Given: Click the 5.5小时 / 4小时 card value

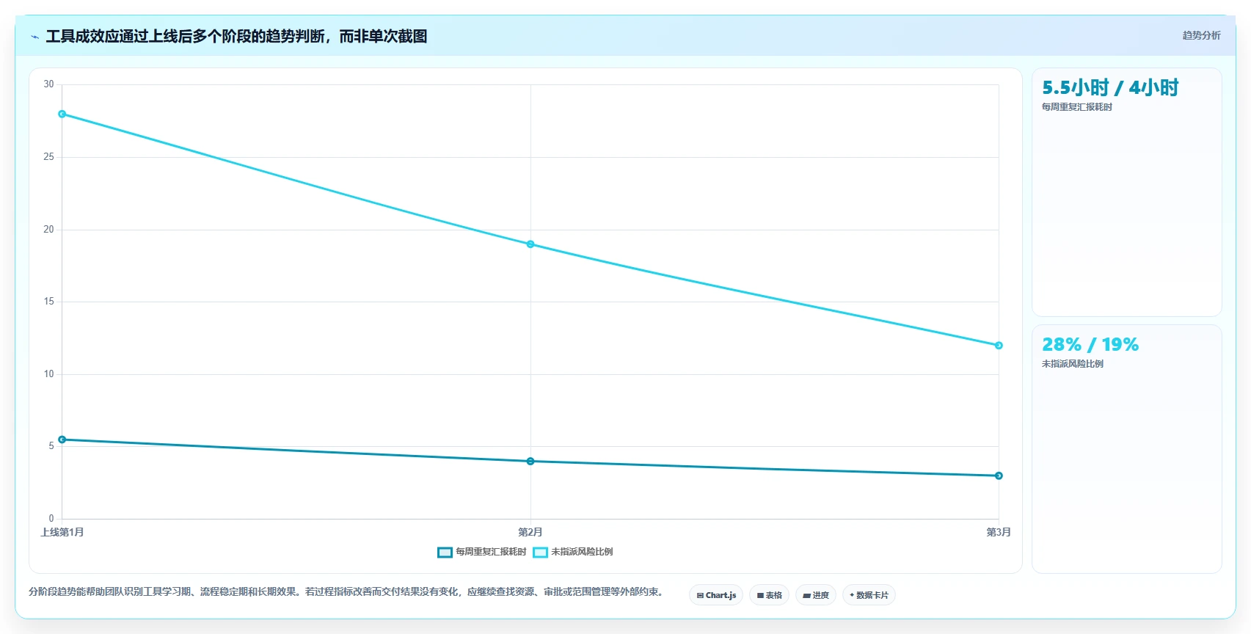Looking at the screenshot, I should pyautogui.click(x=1110, y=88).
